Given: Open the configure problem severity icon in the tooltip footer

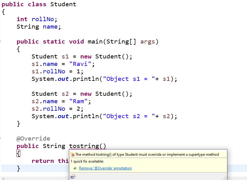Looking at the screenshot, I should [x=73, y=177].
